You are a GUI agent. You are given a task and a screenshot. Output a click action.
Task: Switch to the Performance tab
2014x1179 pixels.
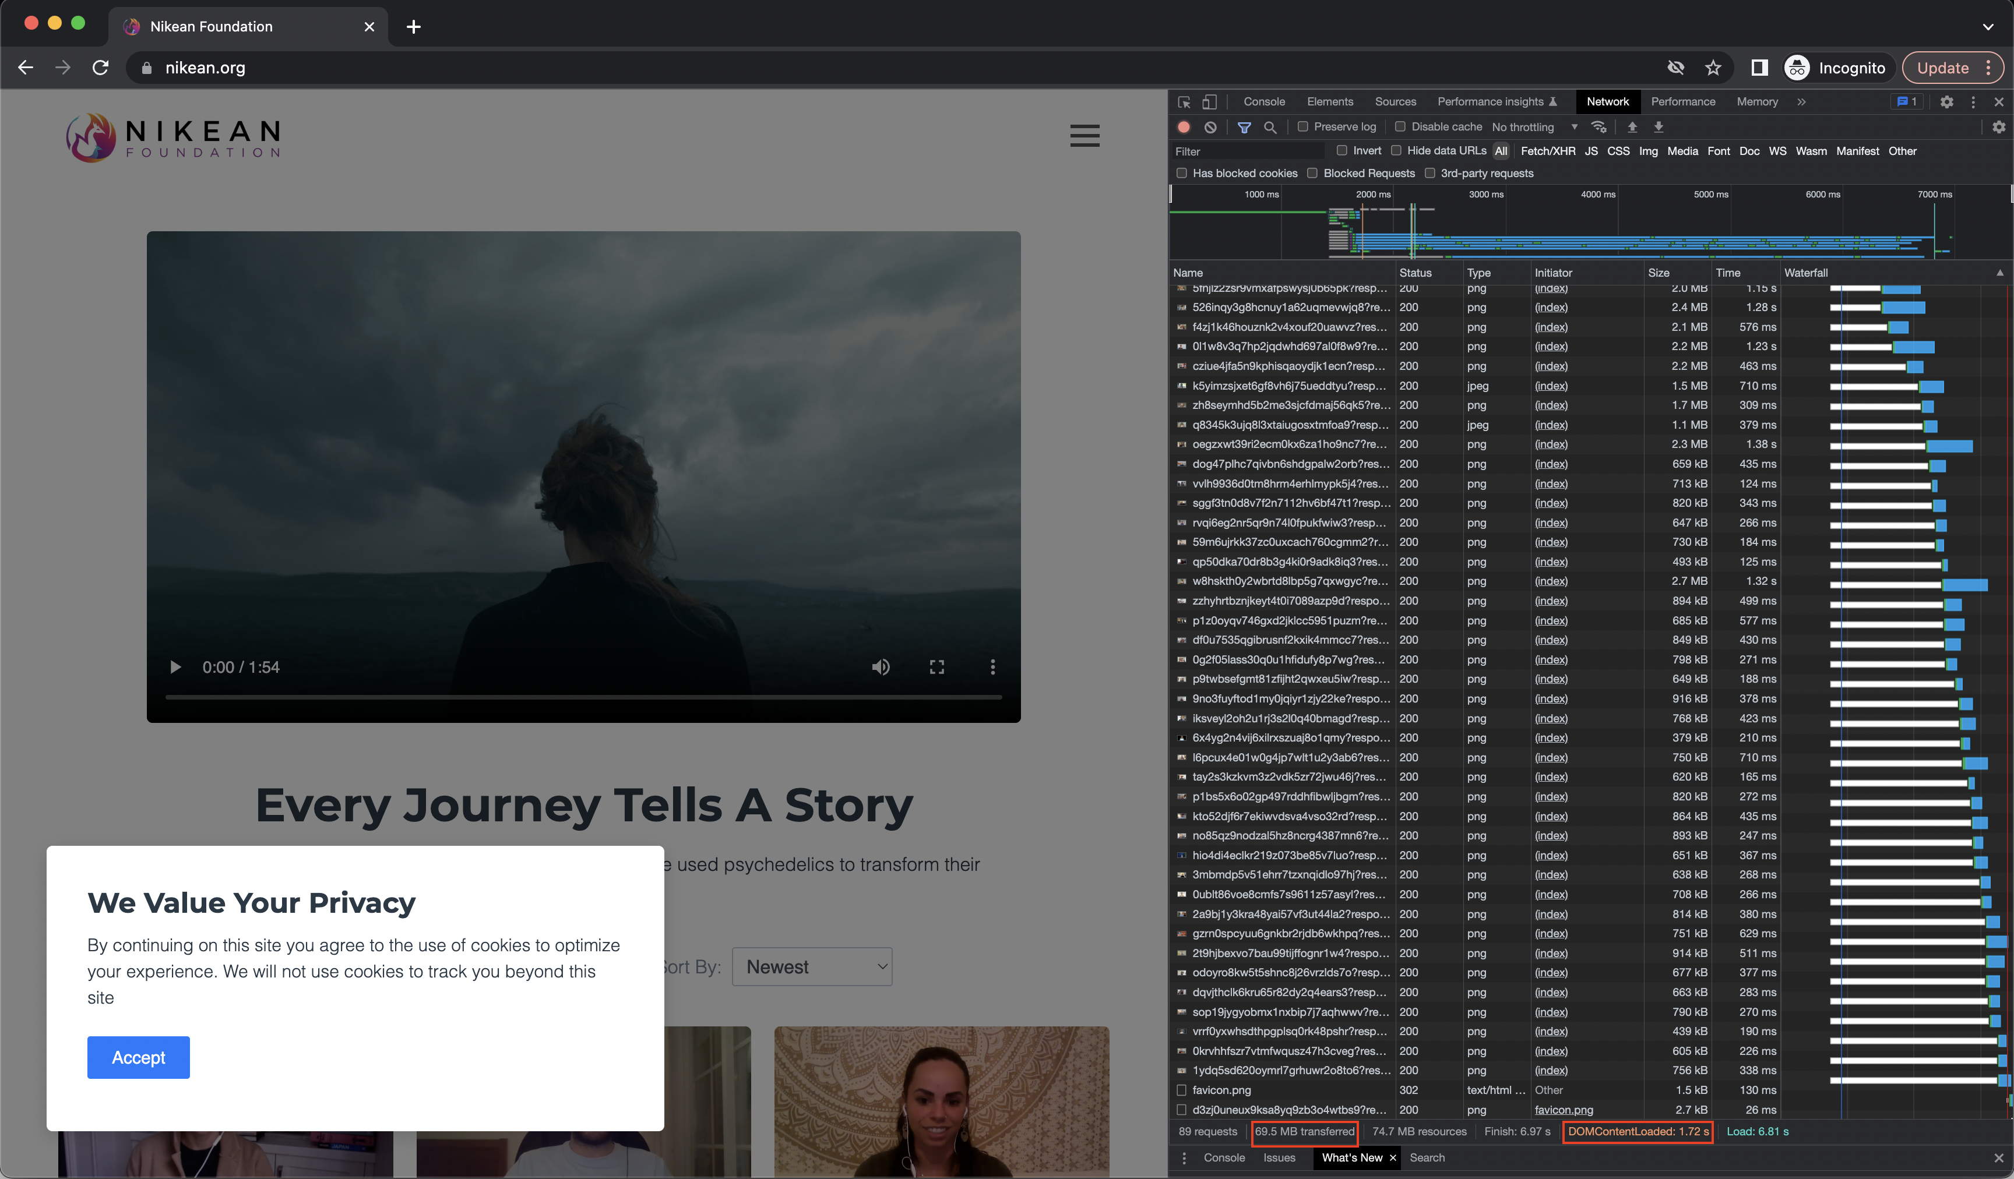click(x=1683, y=103)
